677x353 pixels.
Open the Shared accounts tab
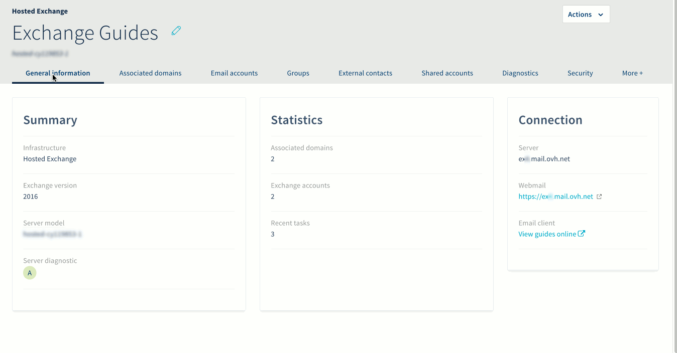click(447, 73)
